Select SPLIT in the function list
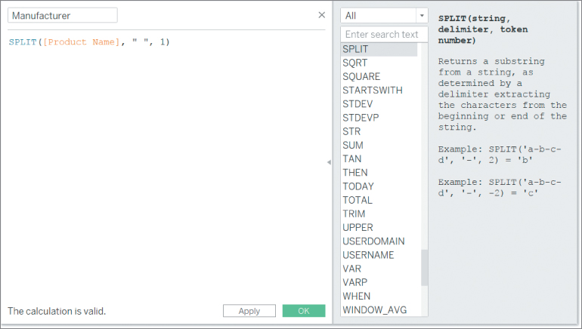 click(x=379, y=49)
